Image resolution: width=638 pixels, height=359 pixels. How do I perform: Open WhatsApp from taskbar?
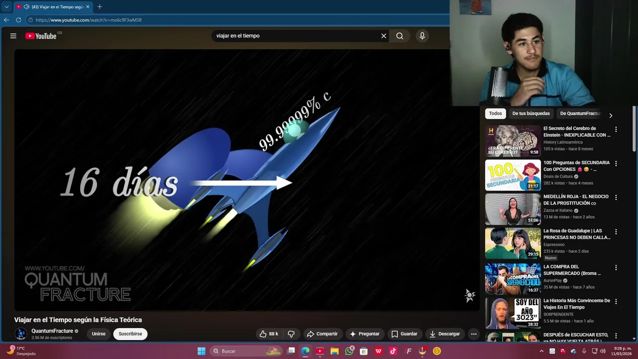[x=349, y=351]
